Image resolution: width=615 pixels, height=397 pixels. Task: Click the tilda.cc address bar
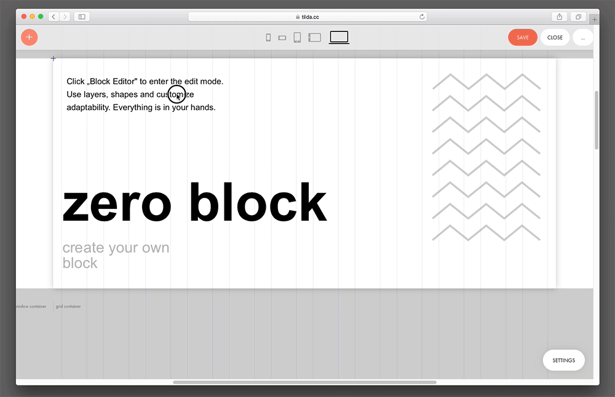(x=307, y=17)
